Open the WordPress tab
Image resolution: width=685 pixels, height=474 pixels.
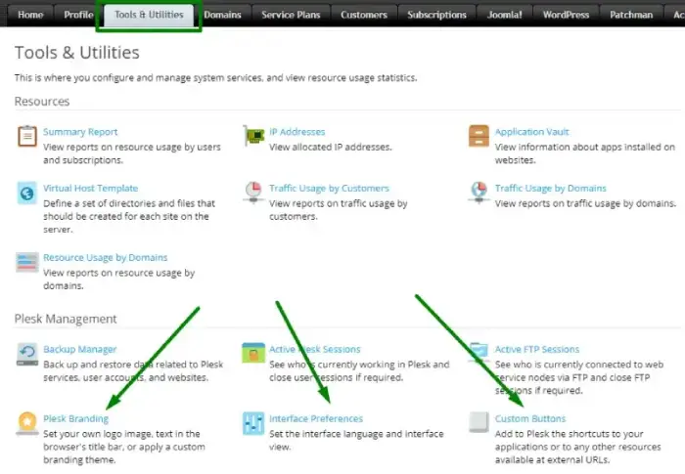[567, 15]
